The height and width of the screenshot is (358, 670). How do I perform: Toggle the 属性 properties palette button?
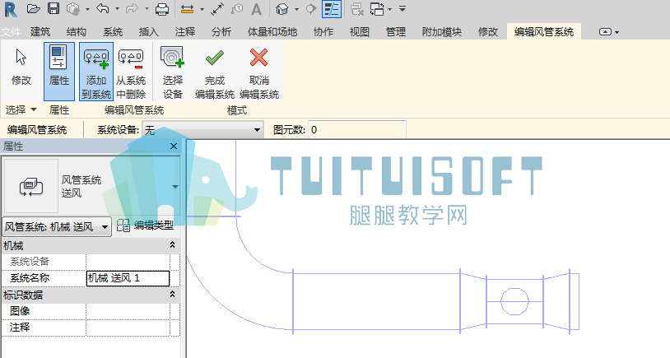(x=59, y=72)
